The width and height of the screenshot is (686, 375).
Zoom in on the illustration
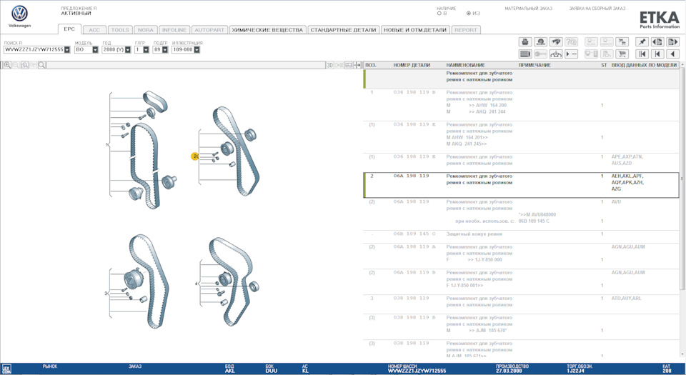7,65
